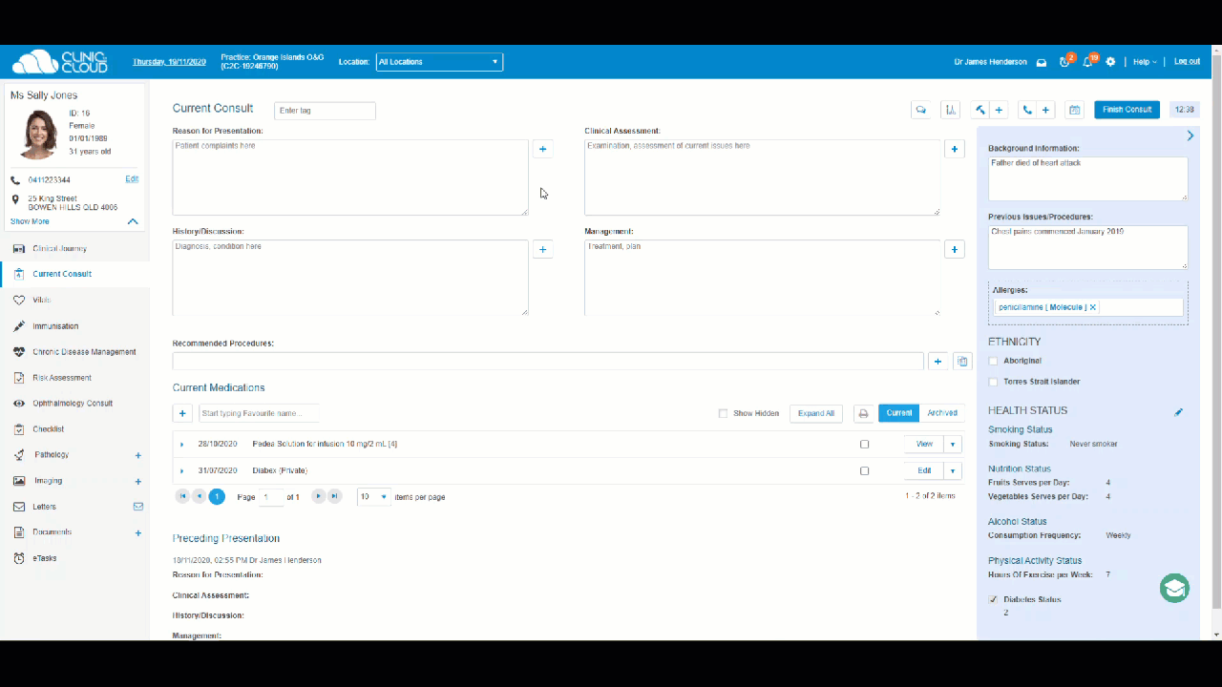Add a new document with plus
1222x687 pixels.
pos(138,532)
